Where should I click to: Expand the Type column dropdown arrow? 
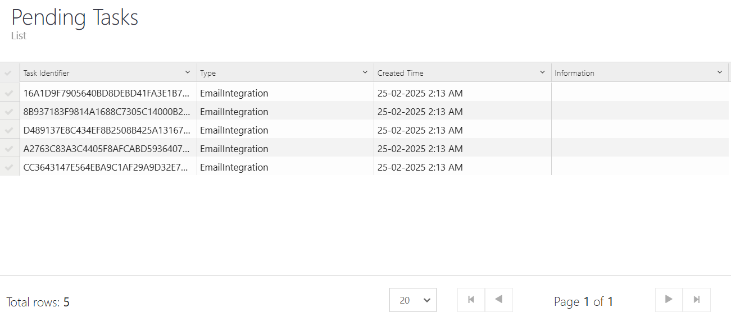pyautogui.click(x=365, y=72)
